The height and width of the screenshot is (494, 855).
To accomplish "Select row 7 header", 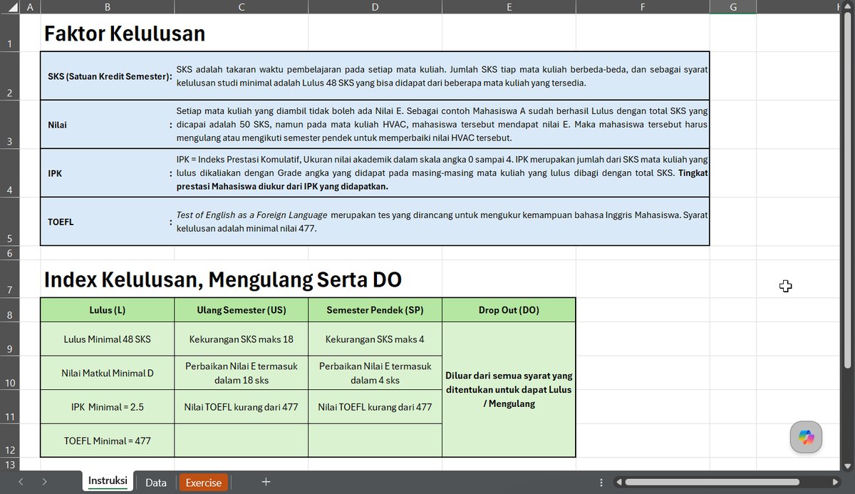I will (10, 279).
